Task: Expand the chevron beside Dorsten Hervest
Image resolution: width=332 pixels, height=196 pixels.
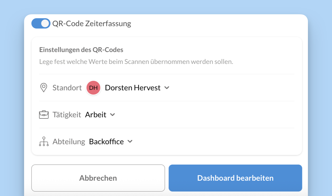Action: click(167, 88)
